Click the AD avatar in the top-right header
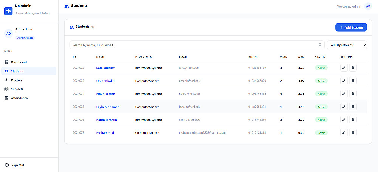The height and width of the screenshot is (172, 378). [x=368, y=6]
